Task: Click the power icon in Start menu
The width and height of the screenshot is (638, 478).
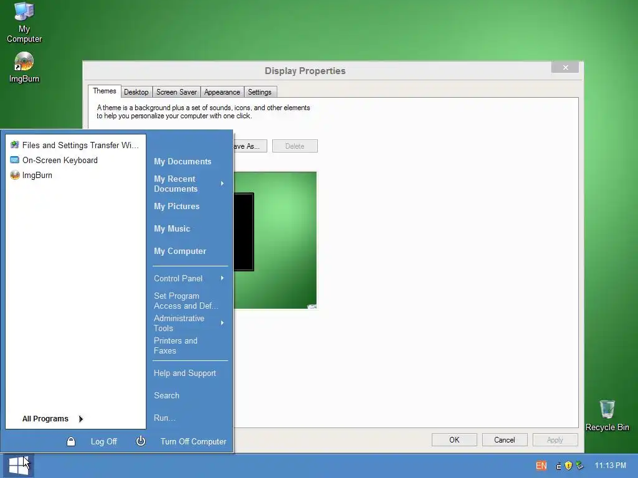Action: point(141,441)
